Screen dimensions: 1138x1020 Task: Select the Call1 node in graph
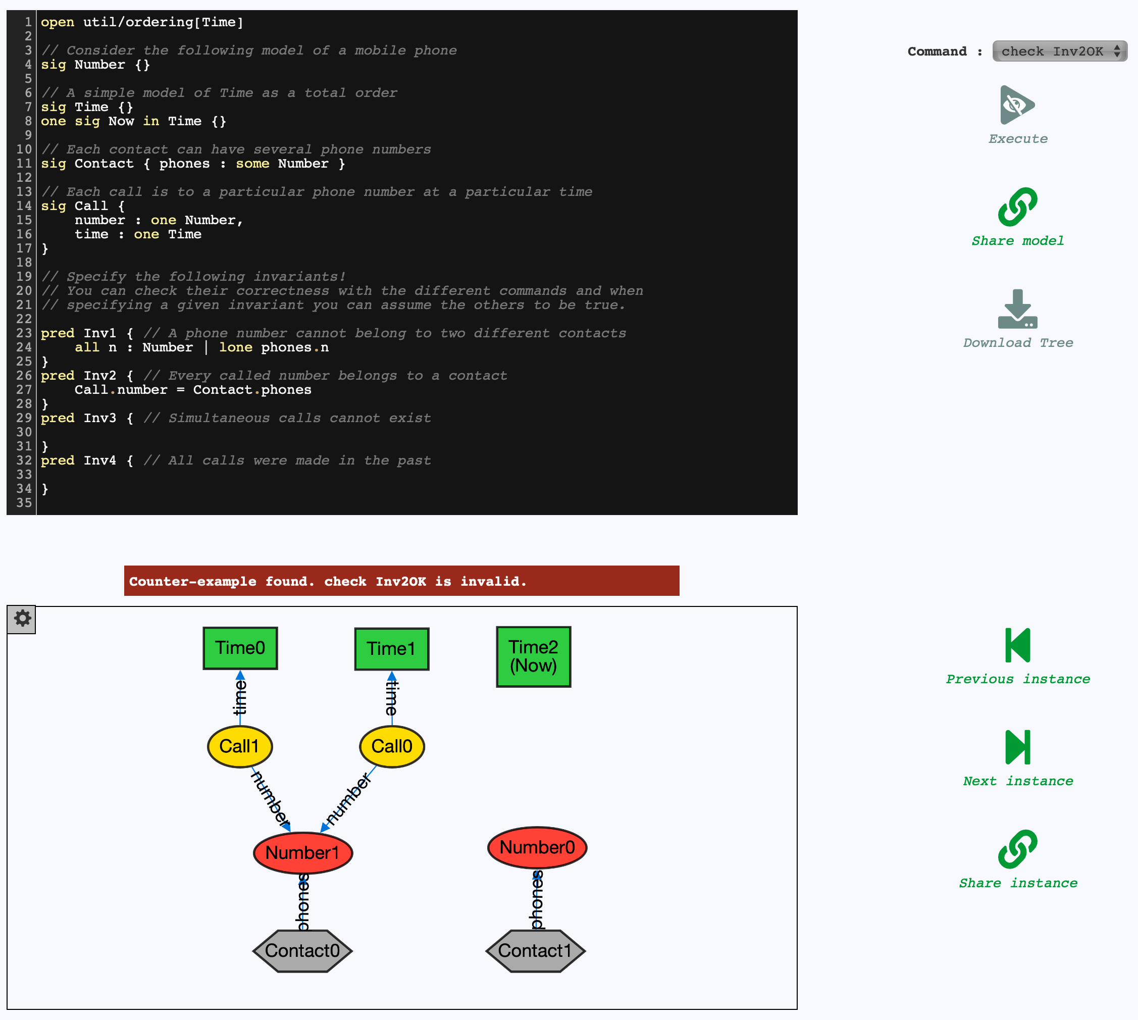coord(240,746)
